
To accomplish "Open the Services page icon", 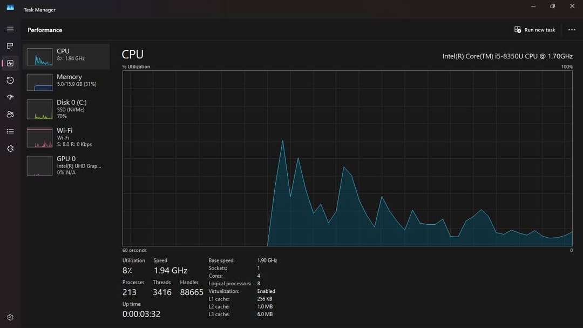I will (x=10, y=149).
